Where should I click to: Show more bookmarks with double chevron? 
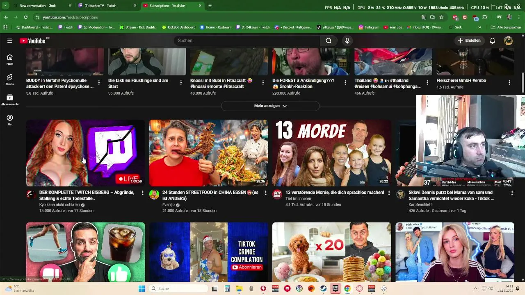[x=479, y=27]
